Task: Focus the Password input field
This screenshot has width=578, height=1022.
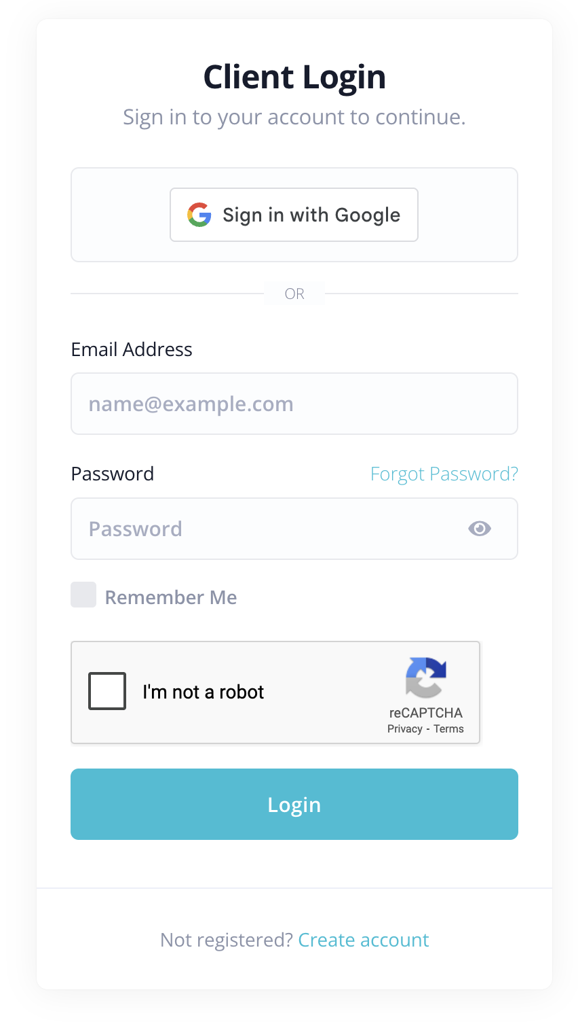Action: 271,529
